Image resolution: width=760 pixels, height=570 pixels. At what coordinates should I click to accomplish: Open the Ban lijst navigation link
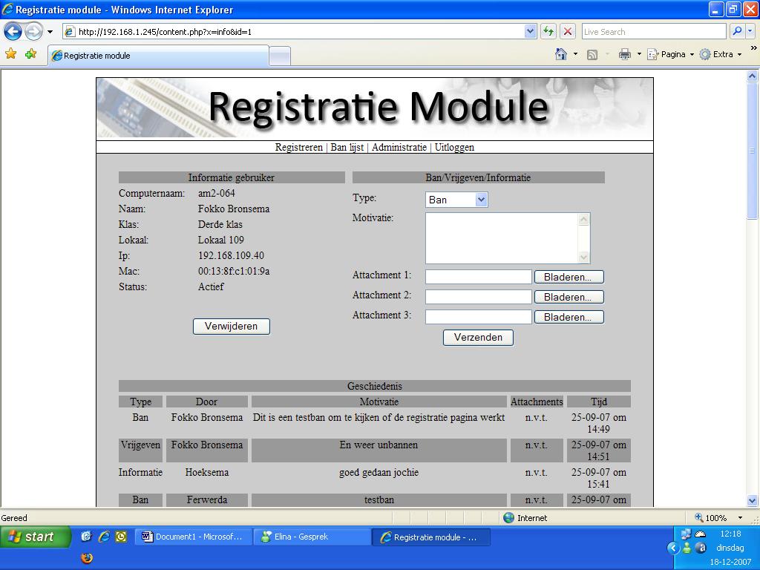[347, 147]
